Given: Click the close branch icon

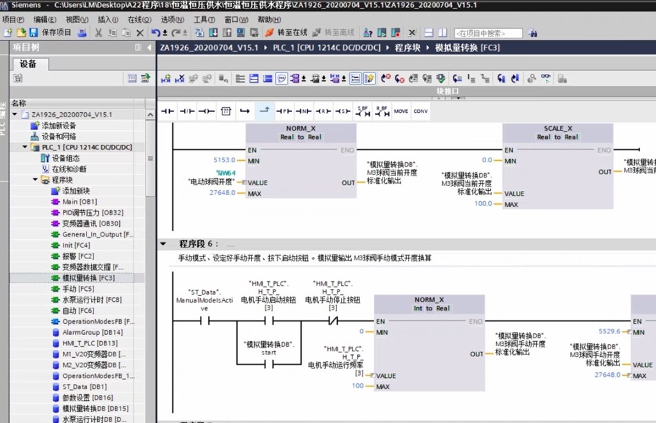Looking at the screenshot, I should [x=265, y=112].
